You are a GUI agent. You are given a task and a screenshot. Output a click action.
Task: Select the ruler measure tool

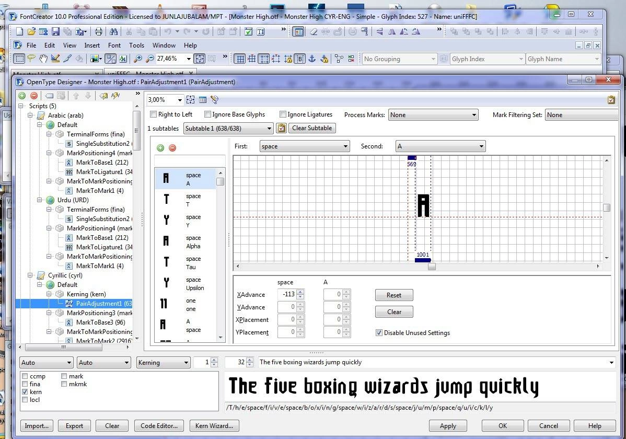tap(55, 59)
